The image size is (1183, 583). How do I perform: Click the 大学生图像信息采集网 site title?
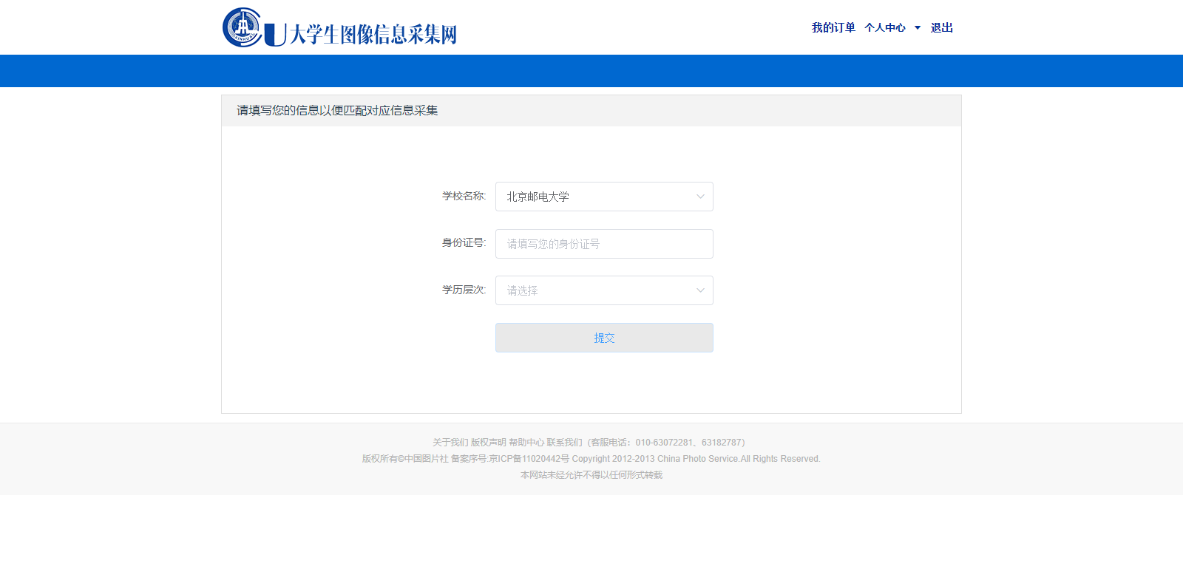(x=373, y=34)
